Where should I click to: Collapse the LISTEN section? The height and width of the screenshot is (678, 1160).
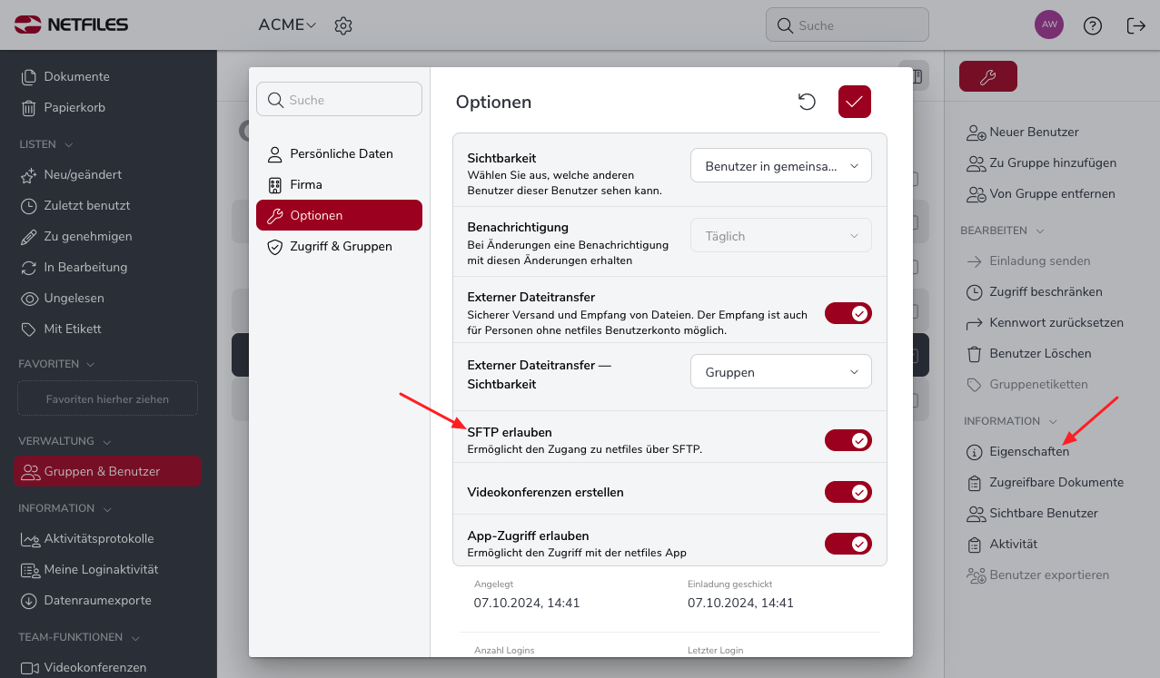tap(45, 144)
